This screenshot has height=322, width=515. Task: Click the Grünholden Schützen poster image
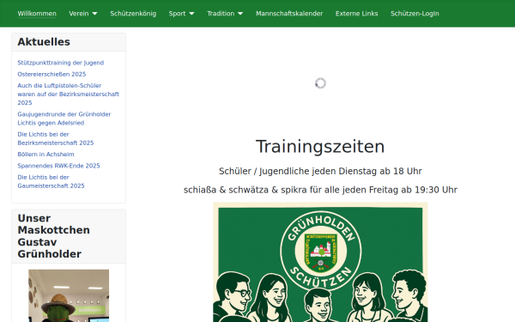point(320,262)
